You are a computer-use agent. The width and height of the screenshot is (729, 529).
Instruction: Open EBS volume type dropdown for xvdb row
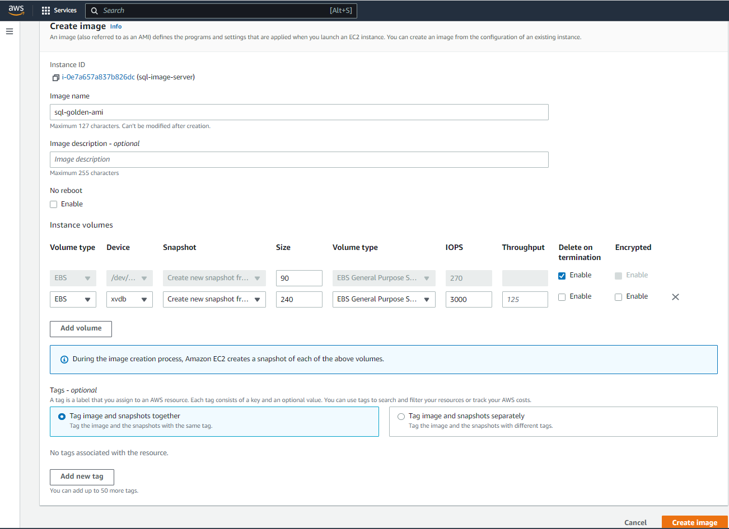(73, 299)
